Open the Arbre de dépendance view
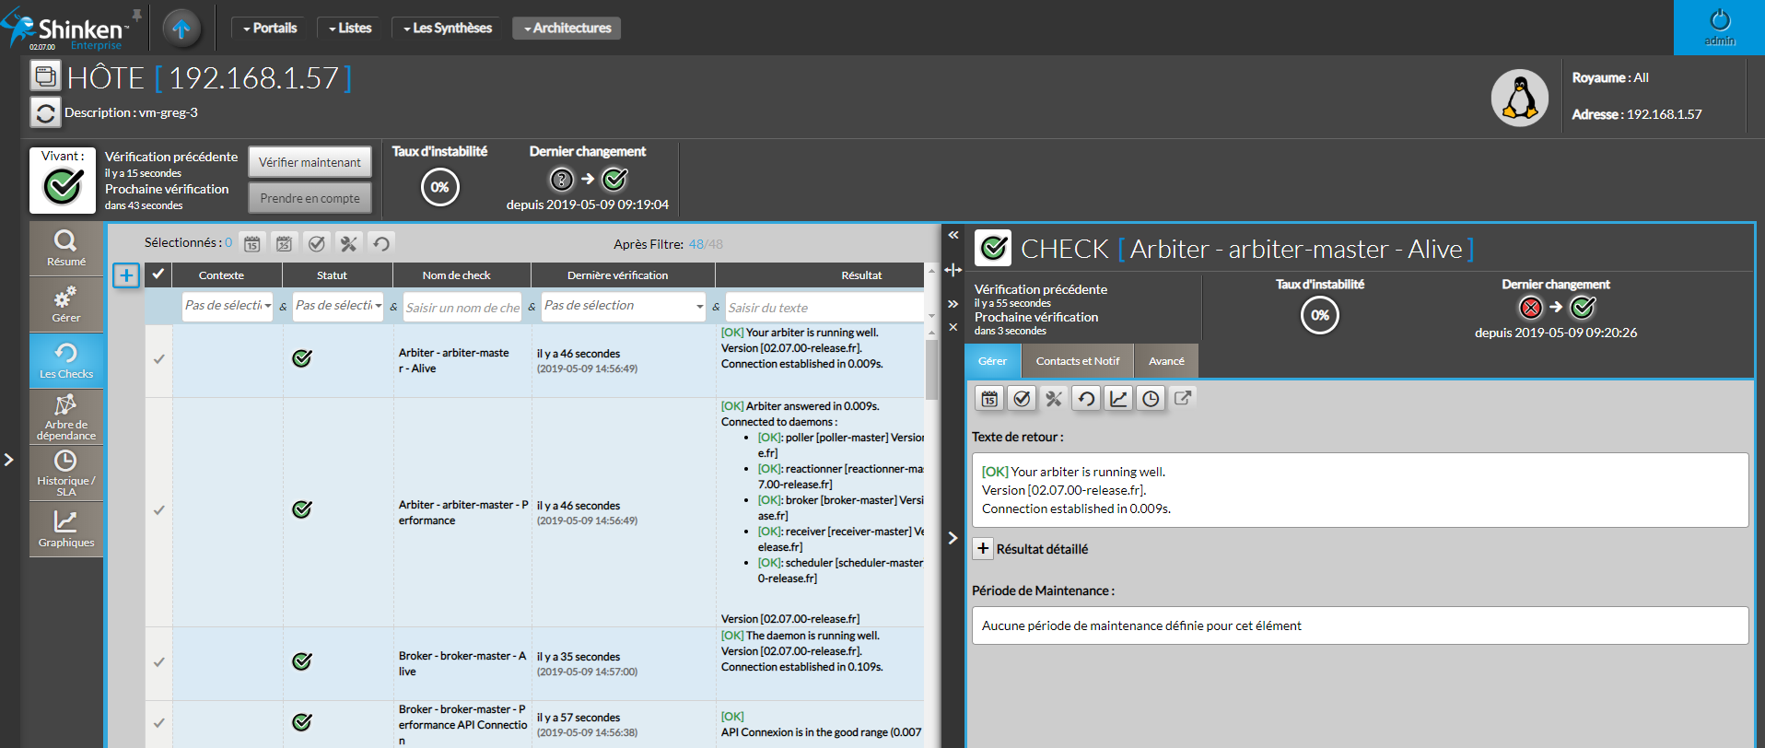Screen dimensions: 1765x748 click(65, 416)
